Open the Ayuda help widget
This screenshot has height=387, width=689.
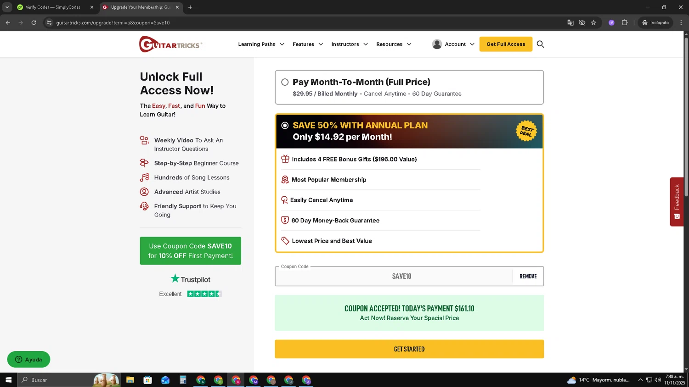coord(28,359)
